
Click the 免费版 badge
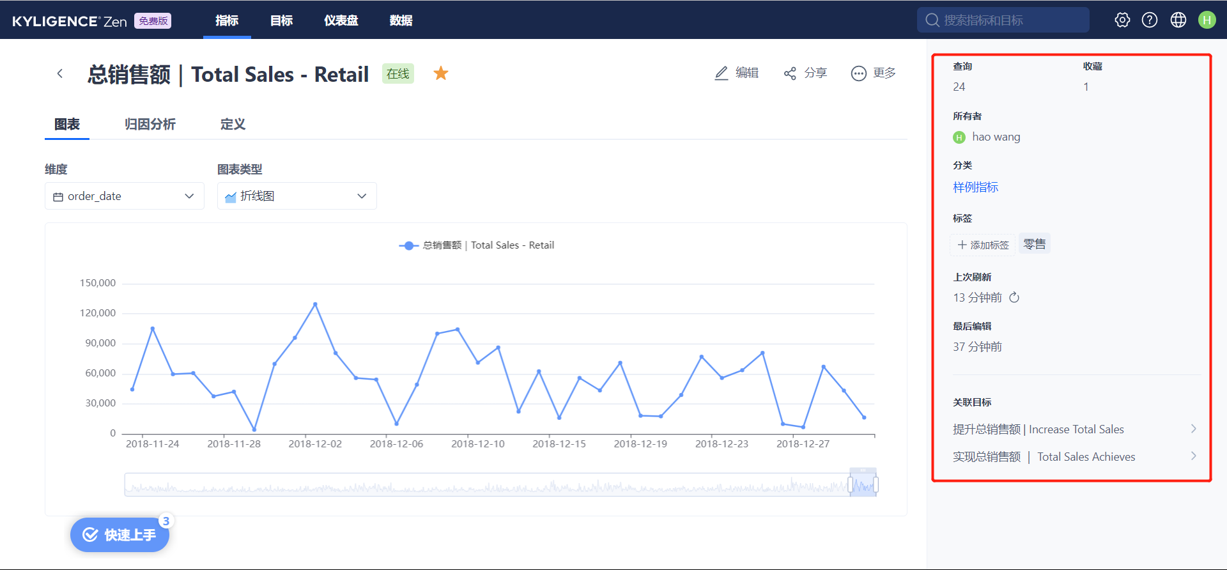tap(153, 20)
